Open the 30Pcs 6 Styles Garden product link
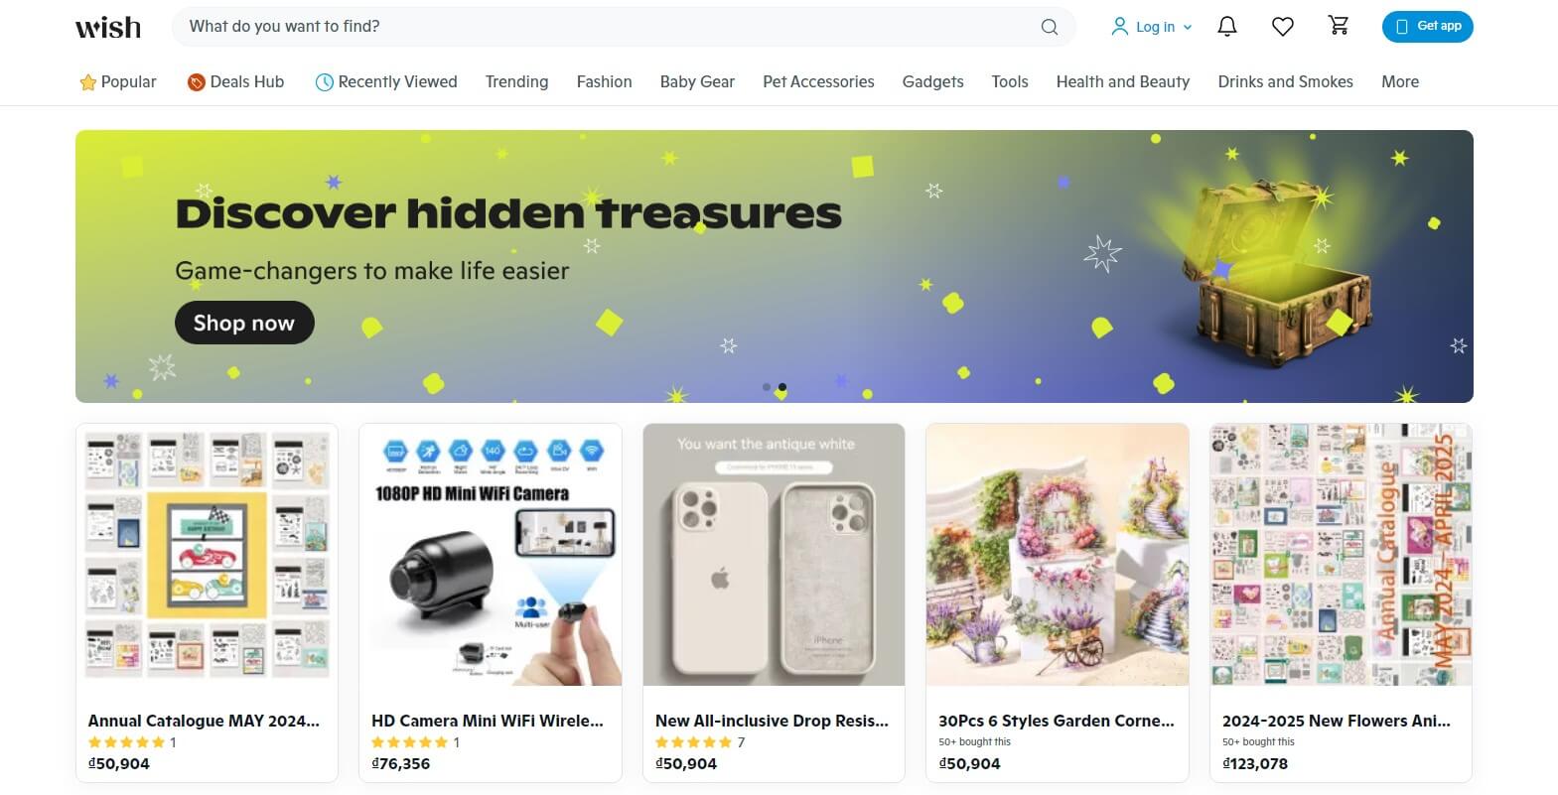Image resolution: width=1558 pixels, height=795 pixels. pyautogui.click(x=1057, y=721)
